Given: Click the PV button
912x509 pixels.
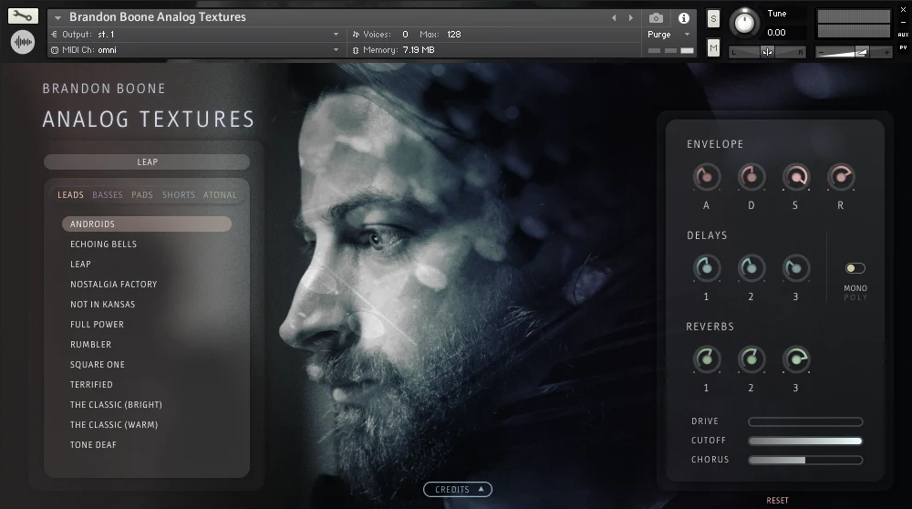Looking at the screenshot, I should [x=903, y=47].
